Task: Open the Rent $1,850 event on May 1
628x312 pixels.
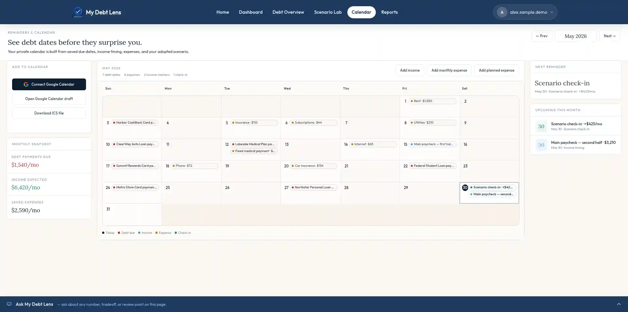Action: [433, 101]
